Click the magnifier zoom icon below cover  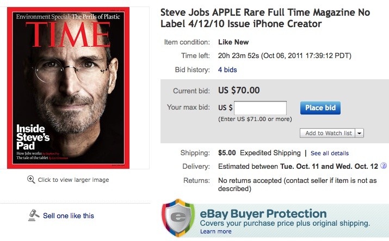32,180
